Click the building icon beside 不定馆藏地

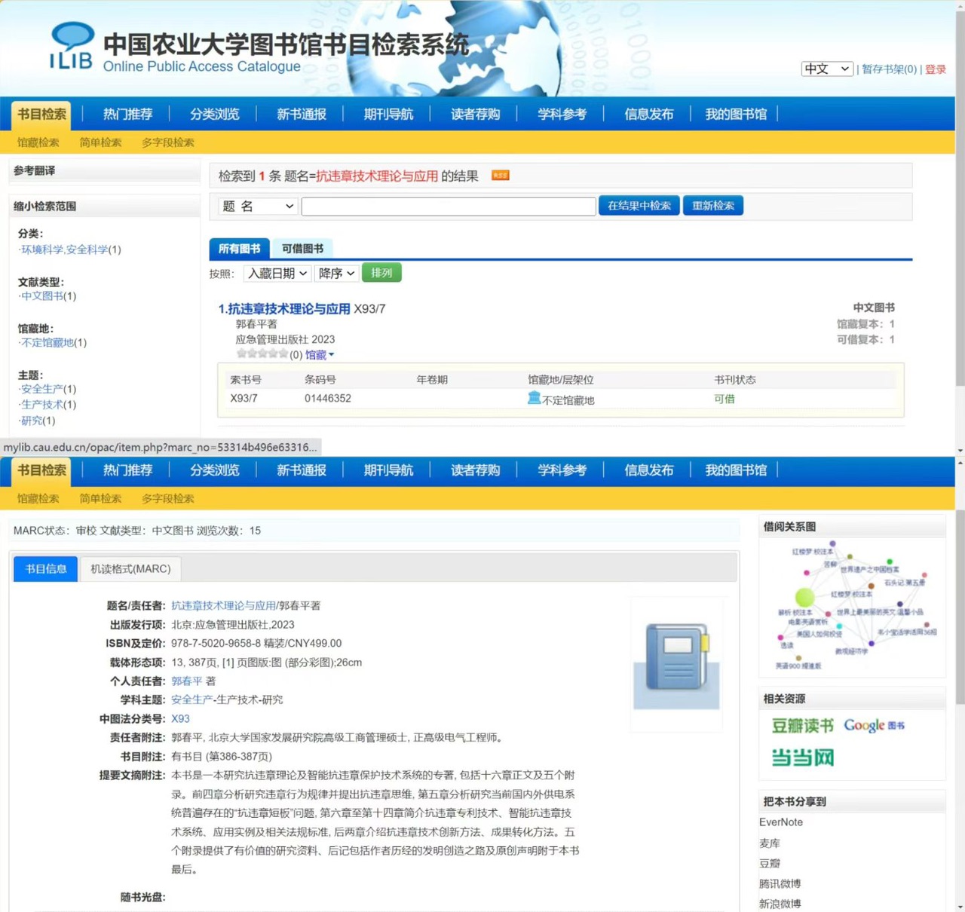coord(534,398)
